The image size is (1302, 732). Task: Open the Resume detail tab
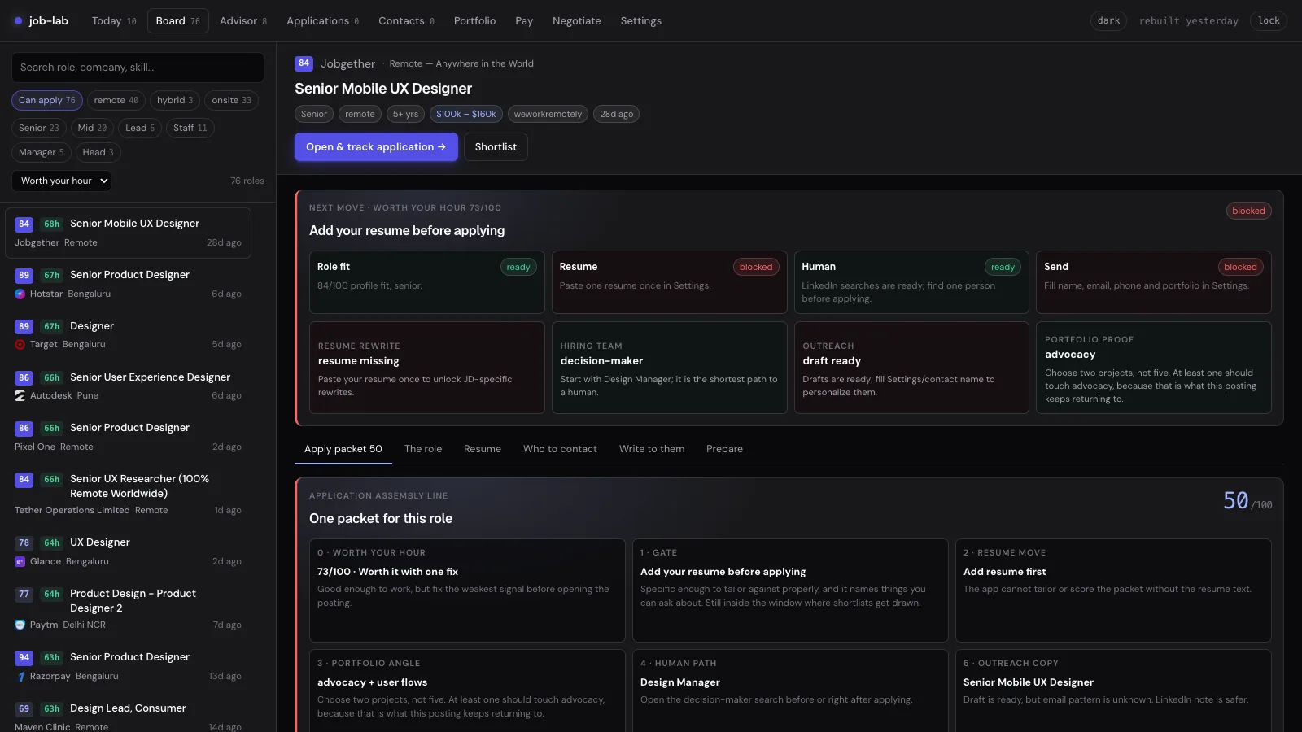point(483,449)
